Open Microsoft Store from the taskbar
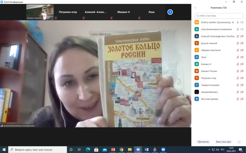This screenshot has height=153, width=246. coord(96,150)
